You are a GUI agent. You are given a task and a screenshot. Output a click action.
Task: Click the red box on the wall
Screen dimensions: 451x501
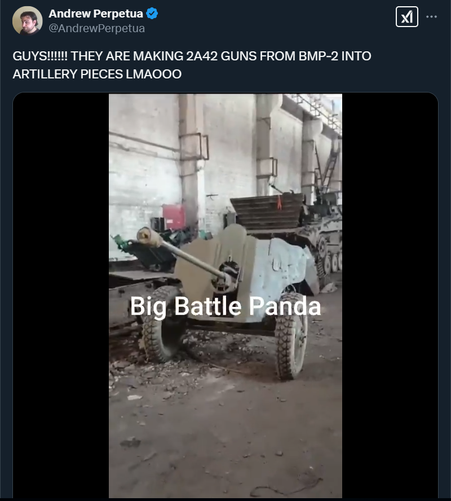pyautogui.click(x=174, y=216)
